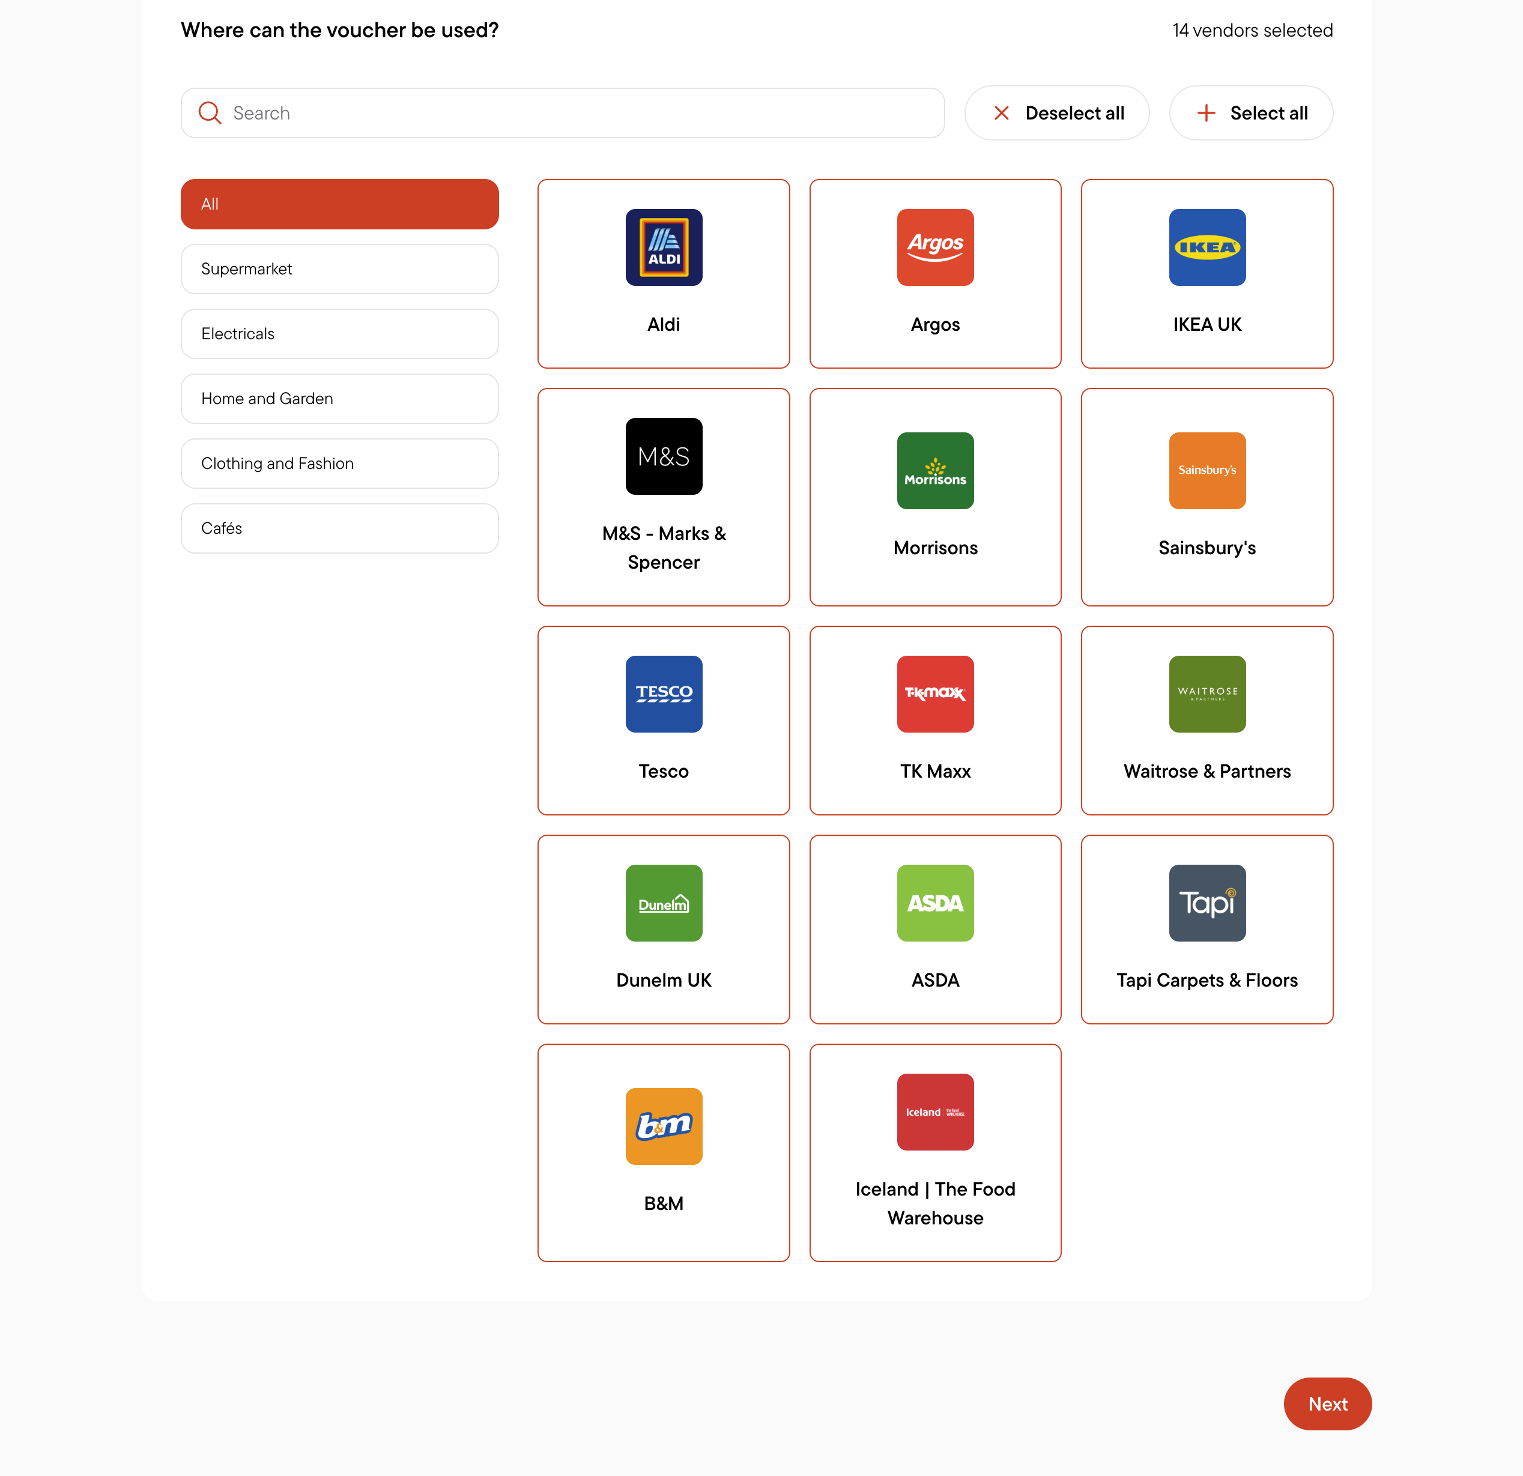
Task: Toggle the IKEA UK vendor label
Action: pyautogui.click(x=1207, y=325)
